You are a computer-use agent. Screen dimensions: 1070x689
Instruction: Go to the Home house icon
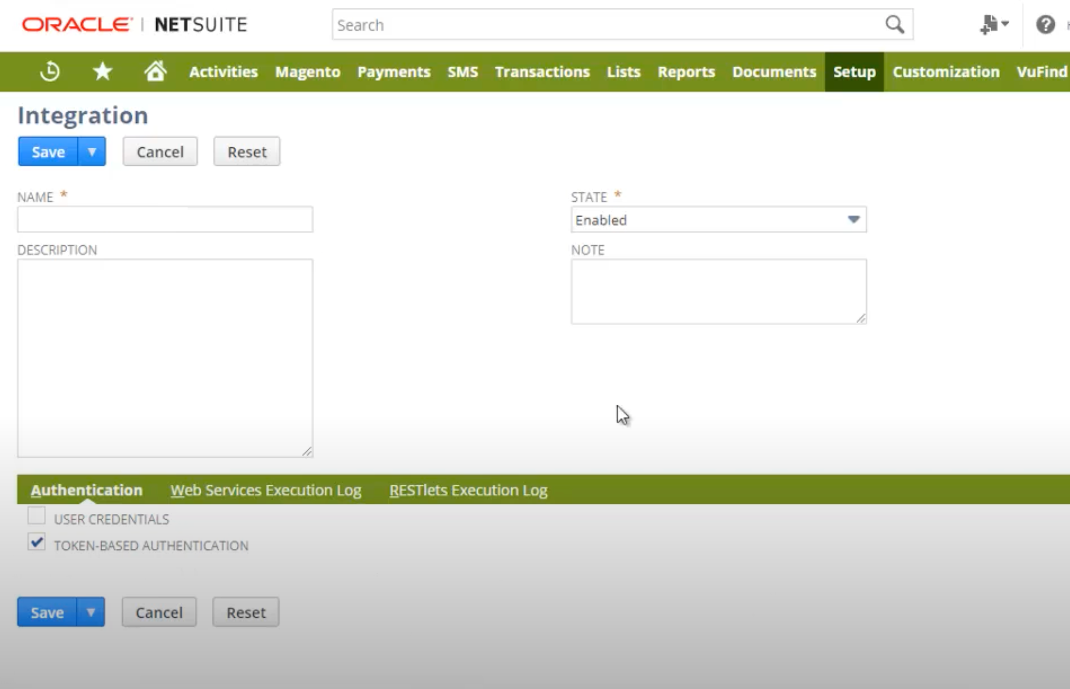coord(155,71)
